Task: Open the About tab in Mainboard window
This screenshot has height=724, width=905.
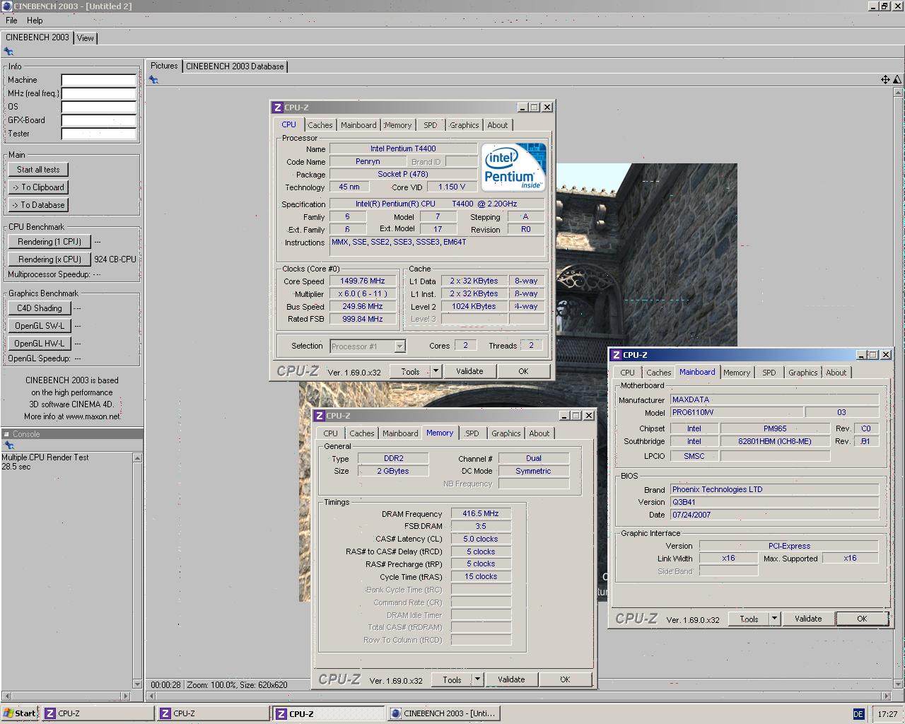Action: (x=836, y=373)
